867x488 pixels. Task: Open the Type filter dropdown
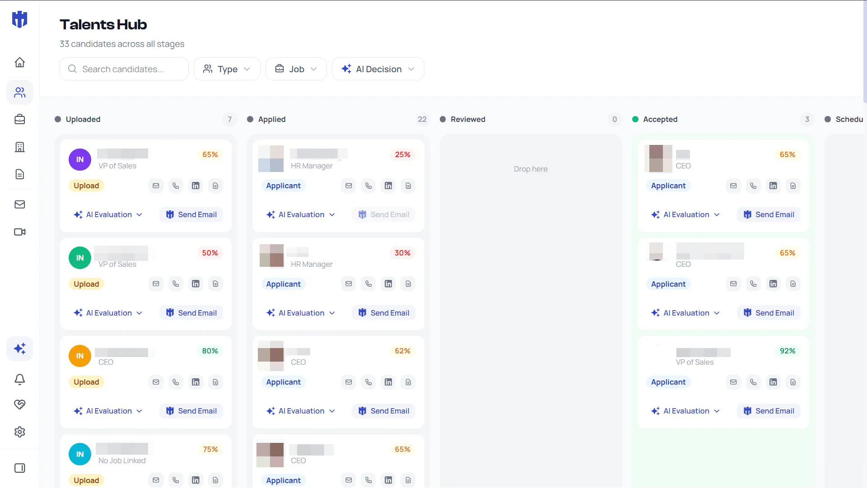point(227,69)
